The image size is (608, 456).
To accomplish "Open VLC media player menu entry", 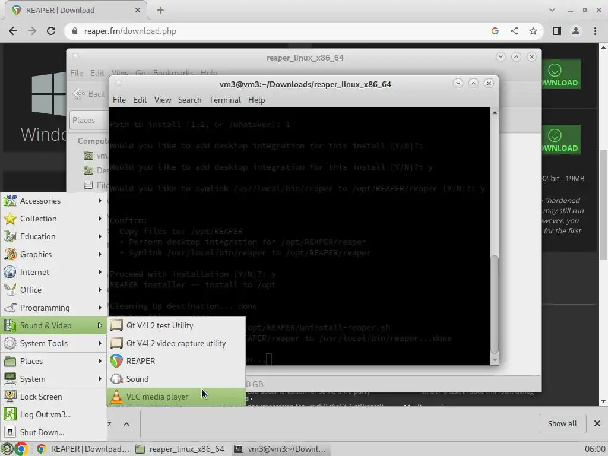I will 176,397.
